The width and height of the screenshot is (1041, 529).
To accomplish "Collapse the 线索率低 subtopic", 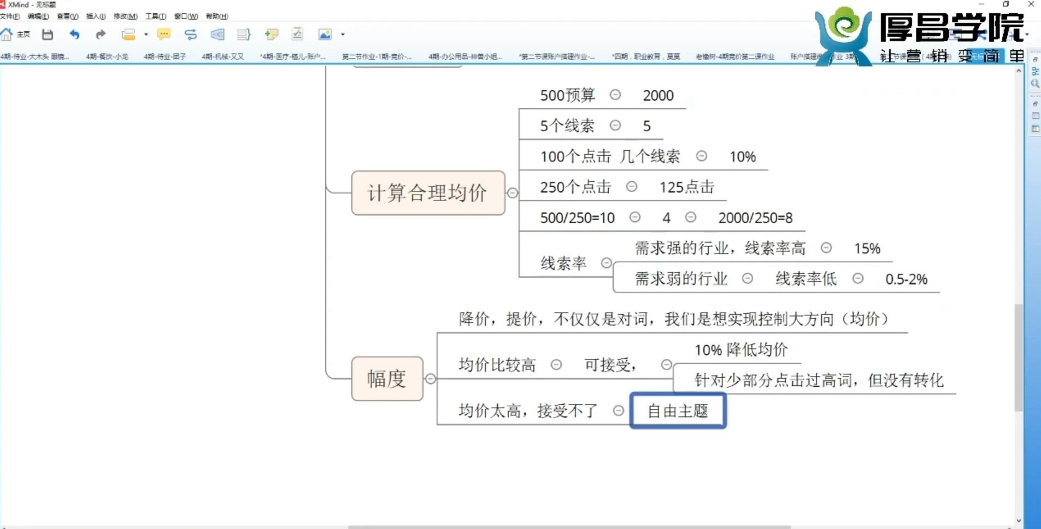I will coord(858,278).
